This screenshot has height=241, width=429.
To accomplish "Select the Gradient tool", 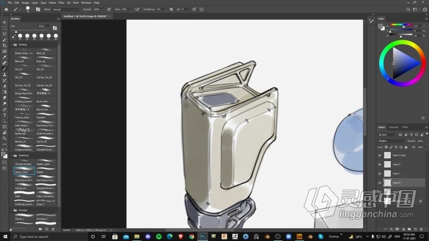I will pyautogui.click(x=4, y=92).
